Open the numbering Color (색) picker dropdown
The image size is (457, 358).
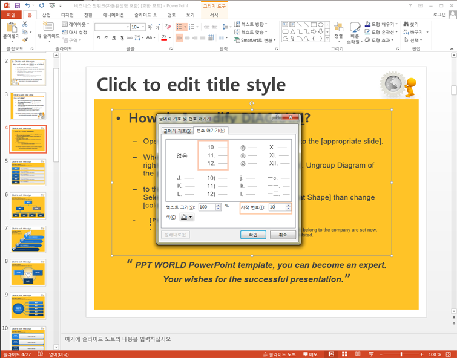187,217
